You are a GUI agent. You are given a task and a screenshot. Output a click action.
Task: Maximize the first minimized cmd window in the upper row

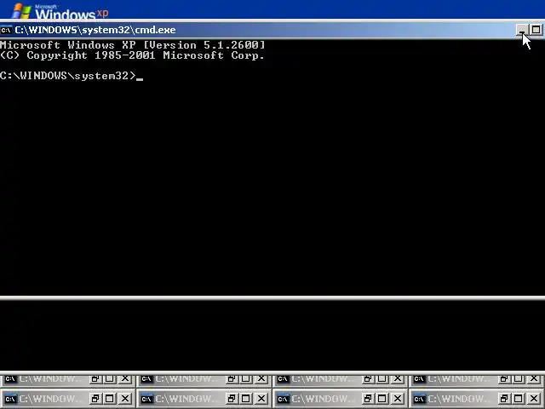click(x=110, y=379)
